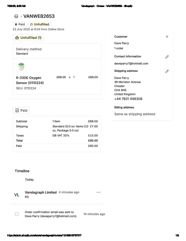Screen dimensions: 186x241
Task: Click the daveparry7@hotmail.com email address
Action: (x=131, y=64)
